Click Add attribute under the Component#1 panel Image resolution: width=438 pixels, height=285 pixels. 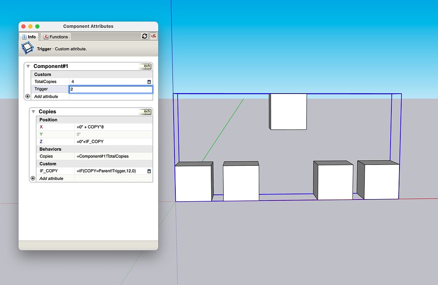pyautogui.click(x=47, y=96)
